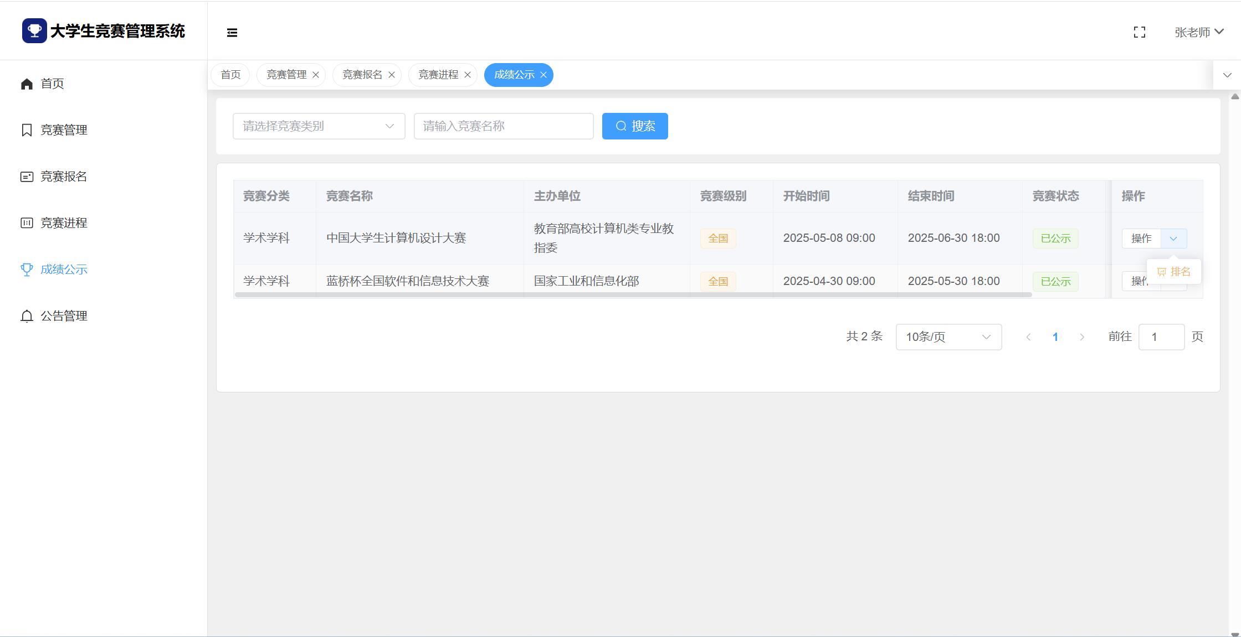Toggle fullscreen mode icon
1241x637 pixels.
[x=1140, y=33]
